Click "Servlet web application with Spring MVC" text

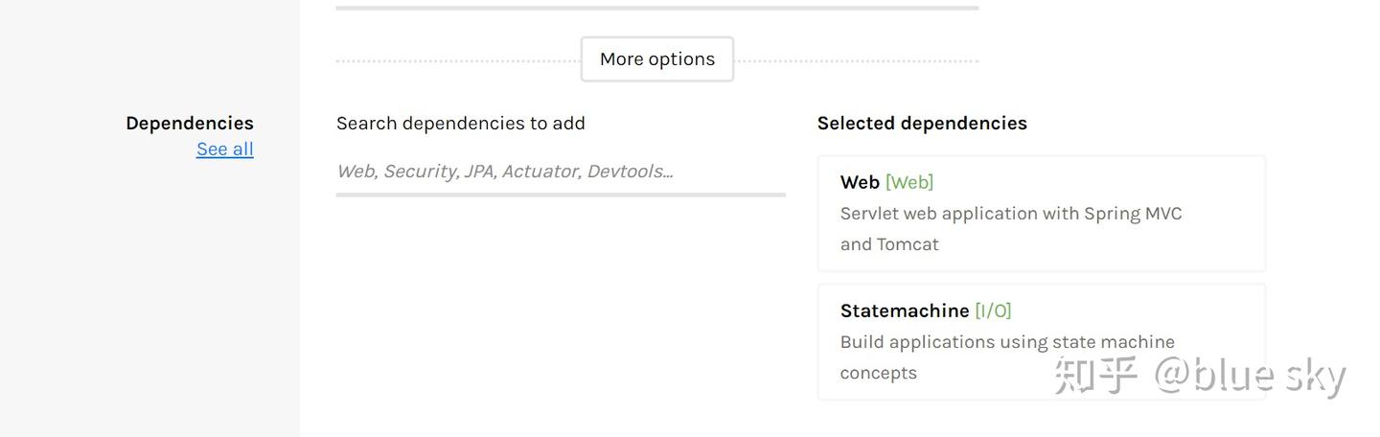[x=1011, y=214]
